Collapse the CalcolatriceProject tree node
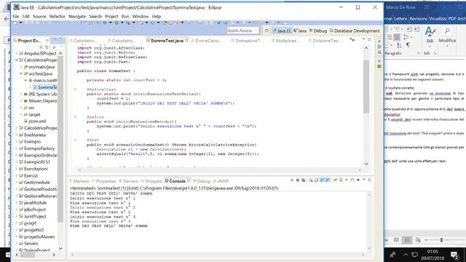Screen dimensions: 466x262 [x=17, y=60]
